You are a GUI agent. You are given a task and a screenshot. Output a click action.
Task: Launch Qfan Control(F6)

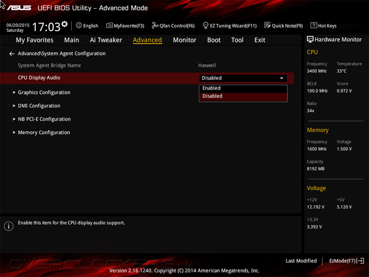177,26
